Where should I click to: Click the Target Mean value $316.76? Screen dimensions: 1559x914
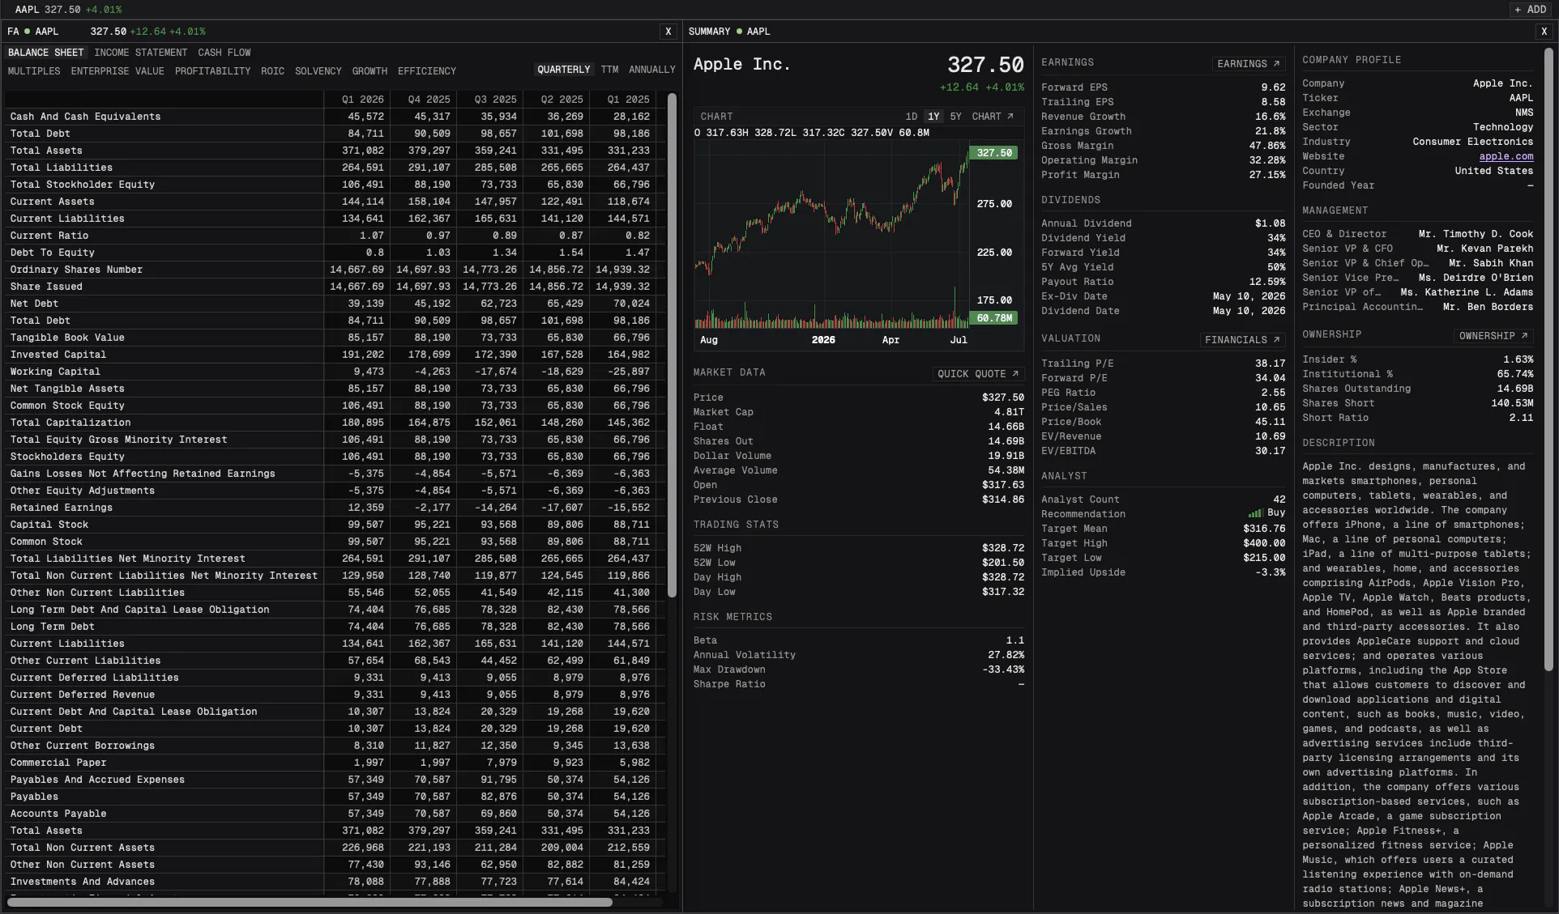point(1264,529)
